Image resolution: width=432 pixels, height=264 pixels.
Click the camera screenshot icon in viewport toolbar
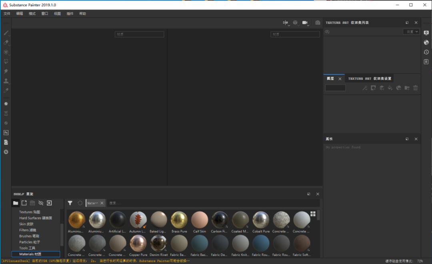click(x=318, y=22)
